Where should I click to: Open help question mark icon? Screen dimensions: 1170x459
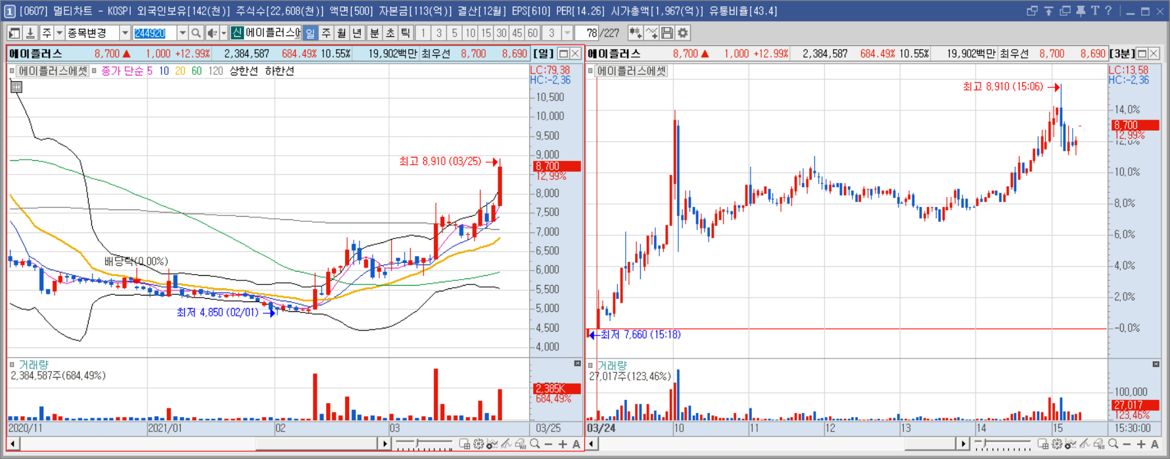(x=1108, y=11)
